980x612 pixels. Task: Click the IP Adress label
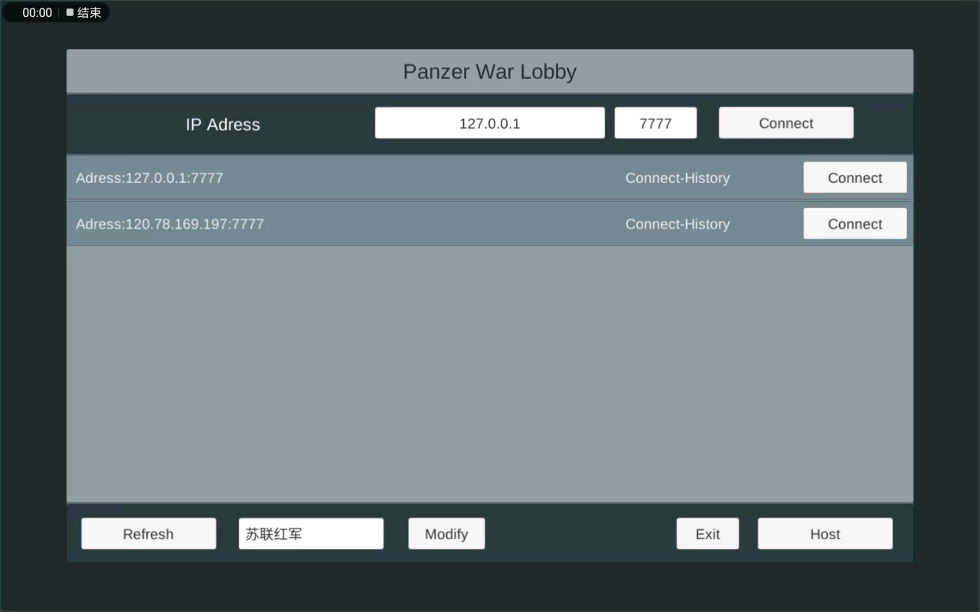pos(223,124)
